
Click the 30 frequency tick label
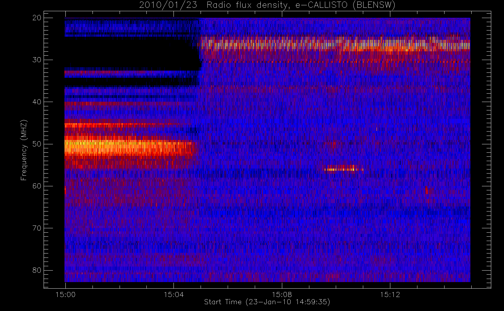pyautogui.click(x=37, y=60)
